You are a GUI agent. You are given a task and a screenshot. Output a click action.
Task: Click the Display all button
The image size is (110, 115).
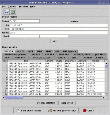point(67,103)
